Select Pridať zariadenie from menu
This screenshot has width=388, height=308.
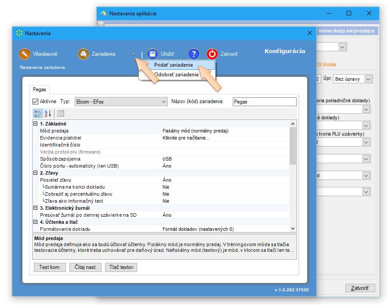pyautogui.click(x=174, y=64)
